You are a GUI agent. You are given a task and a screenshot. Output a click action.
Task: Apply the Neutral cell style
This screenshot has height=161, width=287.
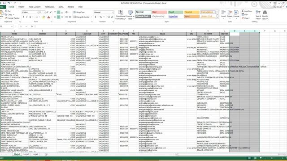191,12
